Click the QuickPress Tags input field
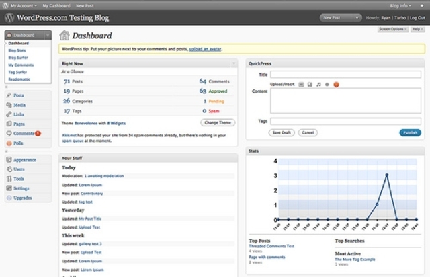Screen dimensions: 430x277 345,121
